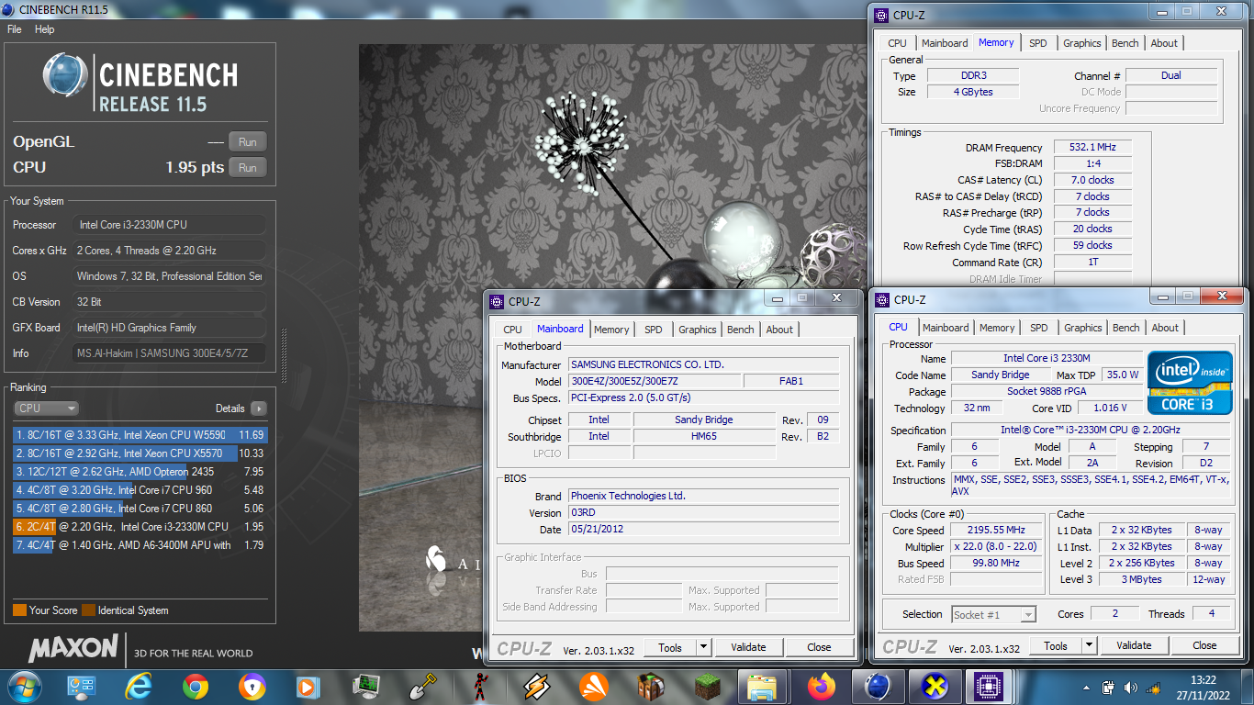The height and width of the screenshot is (705, 1254).
Task: Switch to CPU tab in CPU-Z Mainboard window
Action: click(512, 330)
